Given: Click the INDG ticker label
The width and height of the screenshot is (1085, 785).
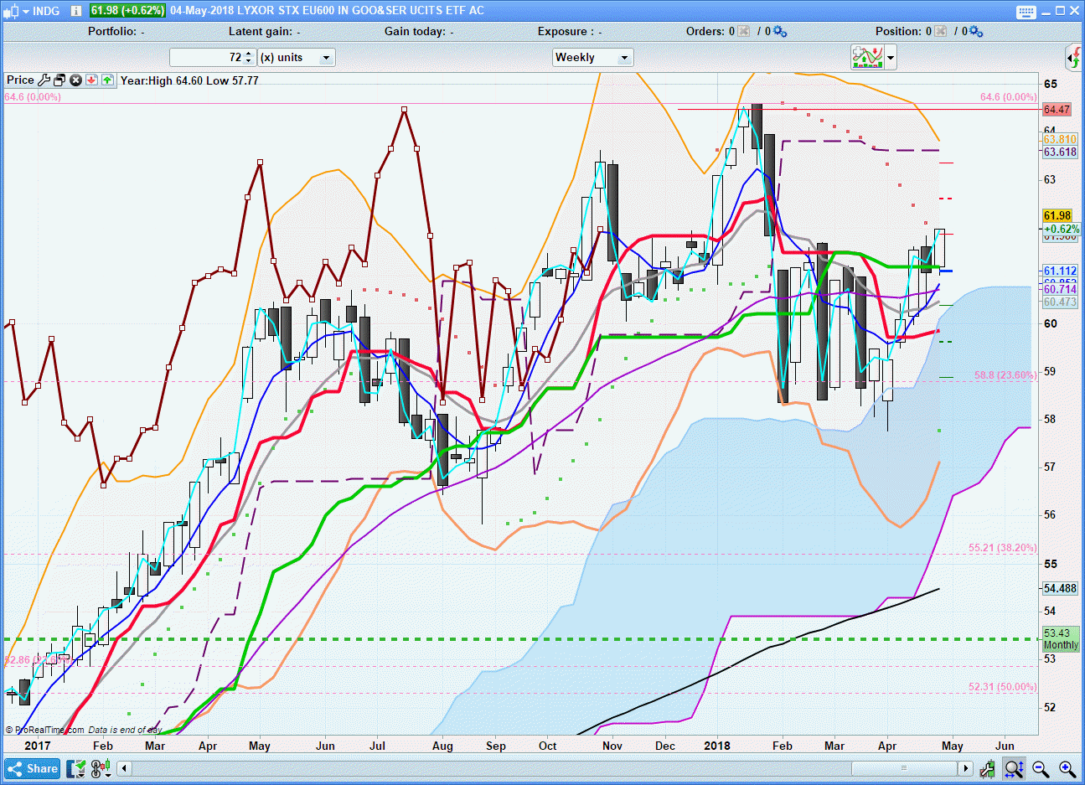Looking at the screenshot, I should pyautogui.click(x=47, y=11).
